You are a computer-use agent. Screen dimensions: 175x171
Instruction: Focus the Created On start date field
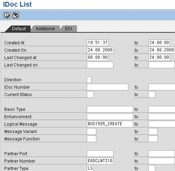pyautogui.click(x=100, y=50)
